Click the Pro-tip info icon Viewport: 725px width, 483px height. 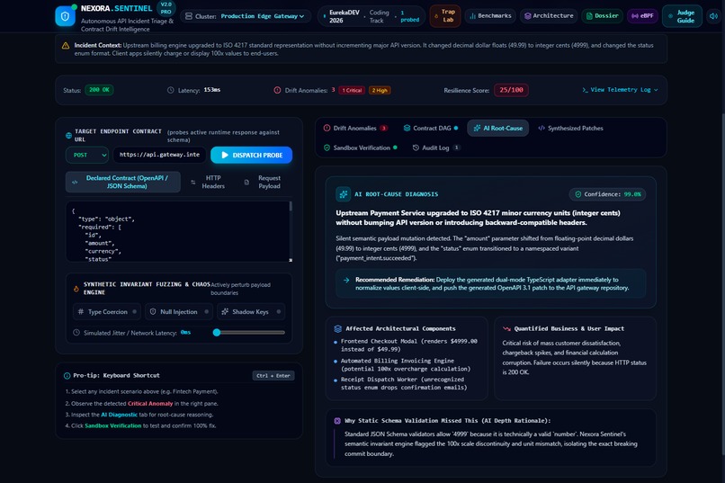[67, 375]
